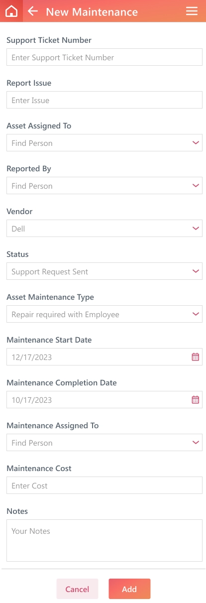Click the Cancel button
Image resolution: width=206 pixels, height=603 pixels.
(x=77, y=589)
